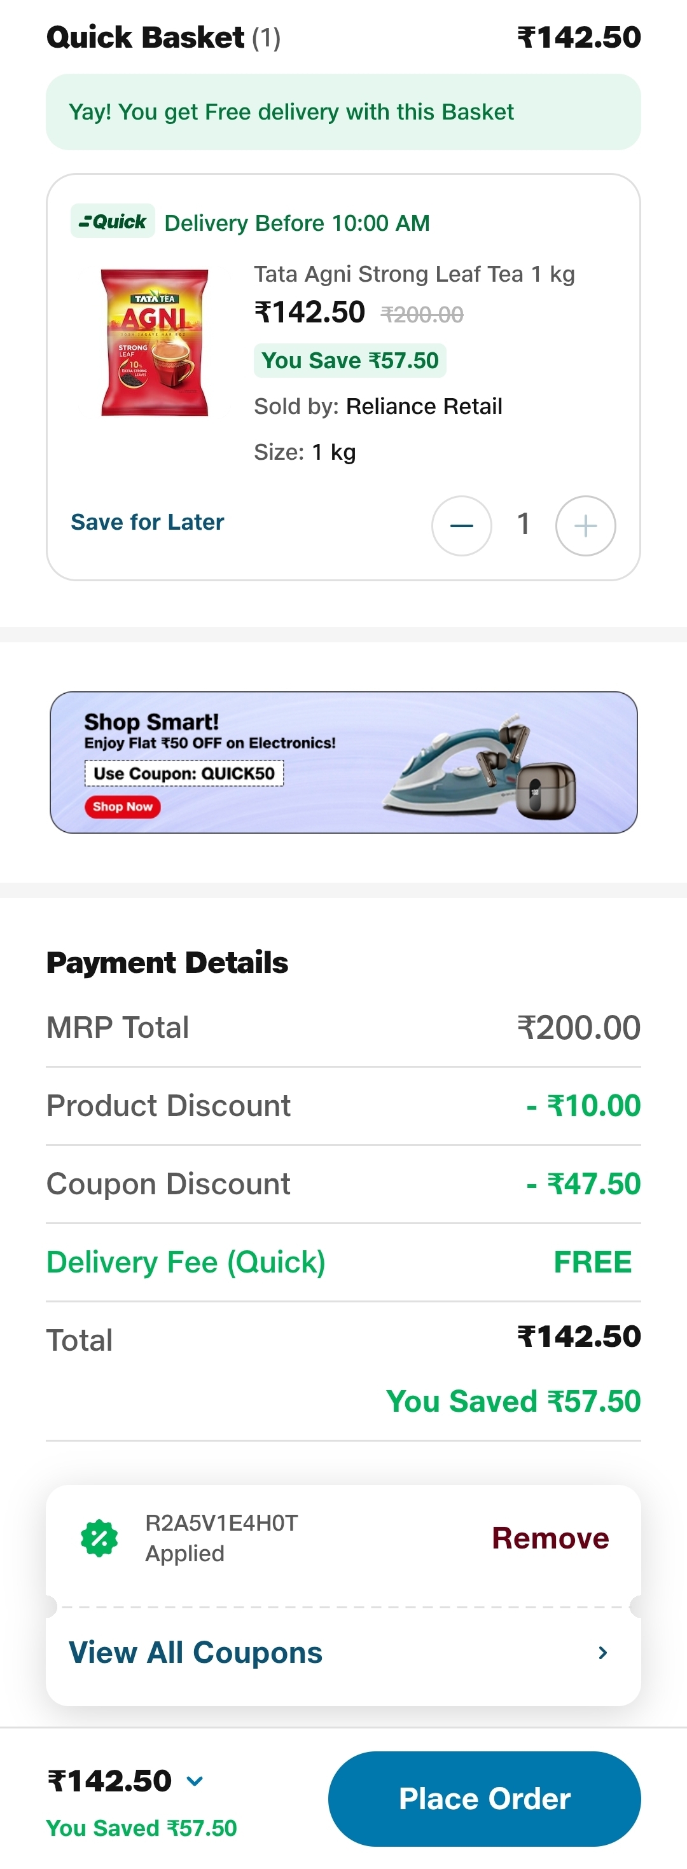Tap Shop Now on electronics banner

123,807
